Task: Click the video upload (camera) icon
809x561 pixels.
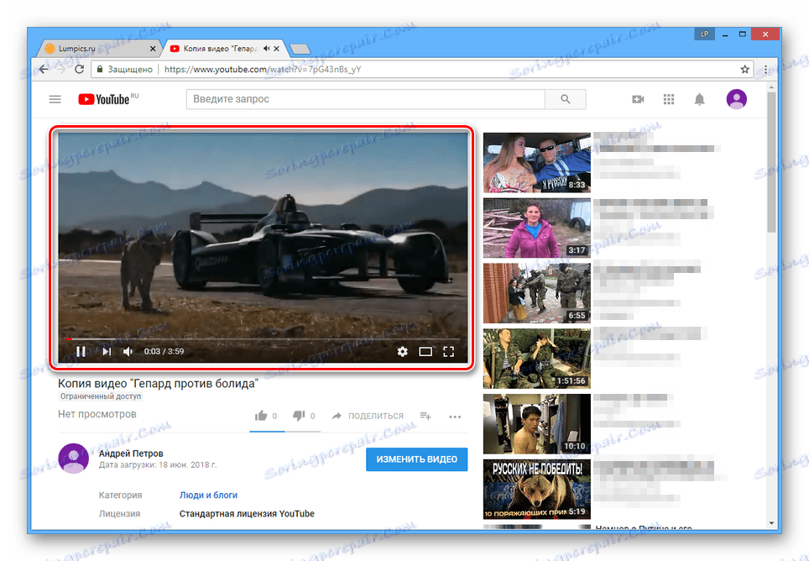Action: [x=638, y=99]
